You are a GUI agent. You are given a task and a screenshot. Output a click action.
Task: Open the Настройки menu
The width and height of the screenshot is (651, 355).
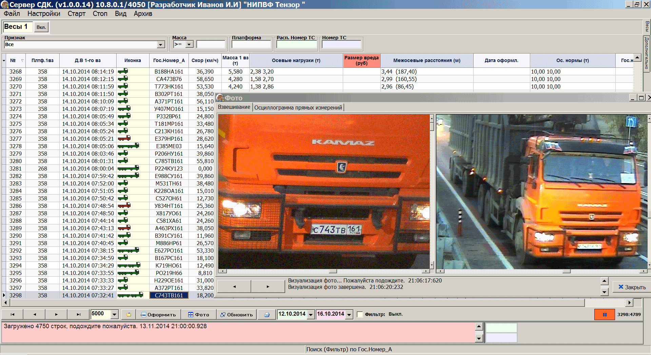[44, 14]
